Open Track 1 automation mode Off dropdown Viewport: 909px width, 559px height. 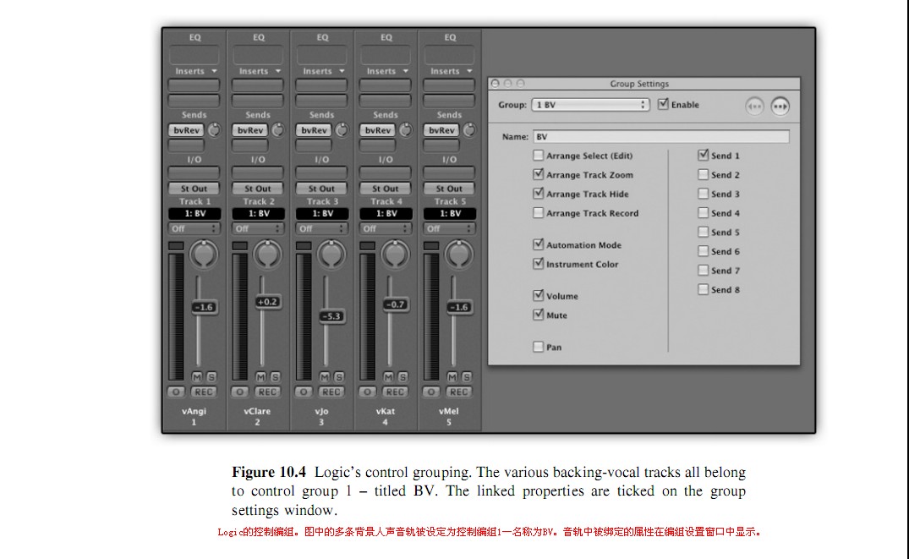coord(194,228)
